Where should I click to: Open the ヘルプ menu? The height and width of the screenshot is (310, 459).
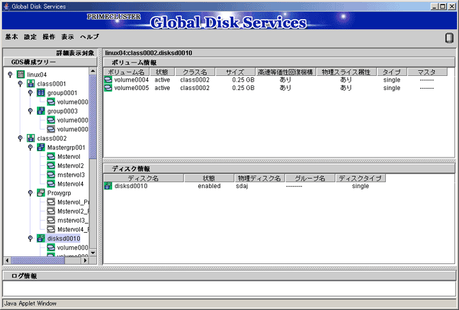coord(90,37)
